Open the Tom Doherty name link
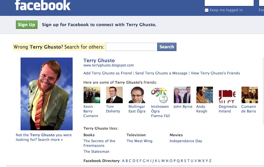The width and height of the screenshot is (264, 167). click(x=113, y=109)
